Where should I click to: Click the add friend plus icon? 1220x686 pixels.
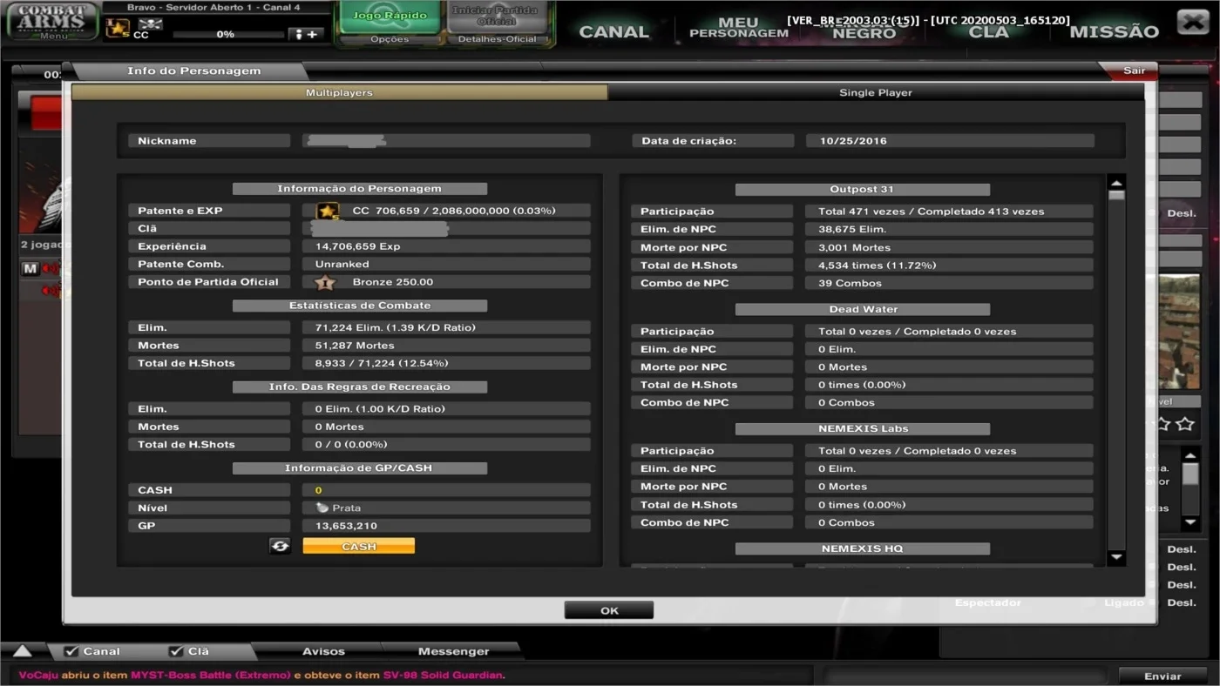[306, 34]
